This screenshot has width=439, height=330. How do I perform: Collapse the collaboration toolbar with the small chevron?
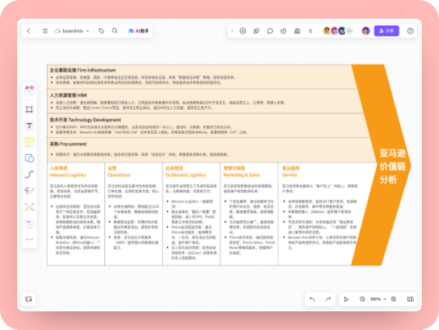point(232,31)
